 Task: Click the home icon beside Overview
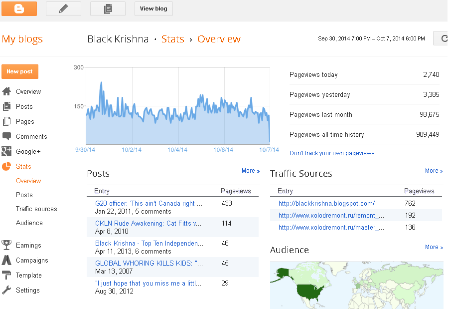pyautogui.click(x=6, y=91)
